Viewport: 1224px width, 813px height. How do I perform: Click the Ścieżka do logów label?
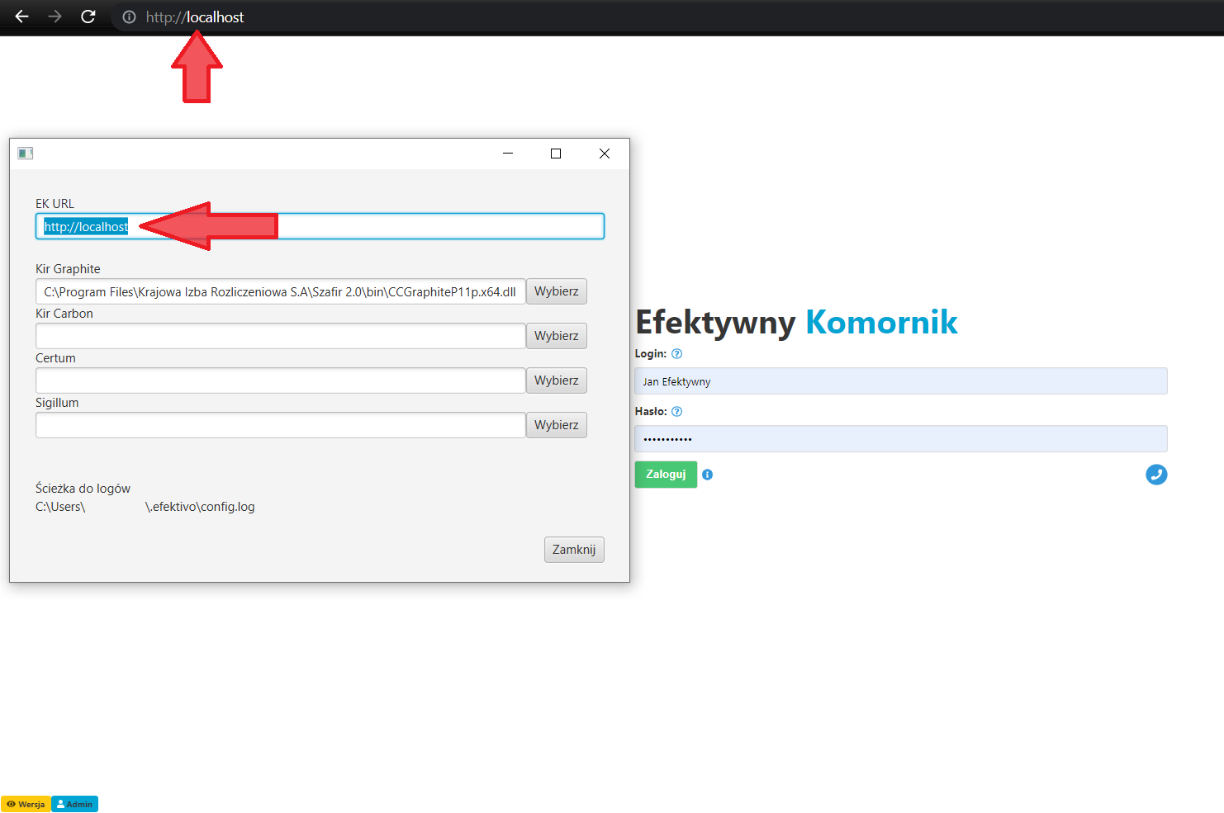click(x=83, y=489)
